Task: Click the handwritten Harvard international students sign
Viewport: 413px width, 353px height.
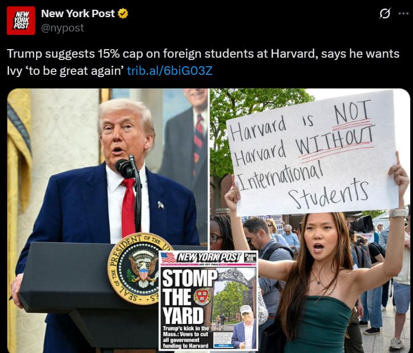Action: pos(312,153)
